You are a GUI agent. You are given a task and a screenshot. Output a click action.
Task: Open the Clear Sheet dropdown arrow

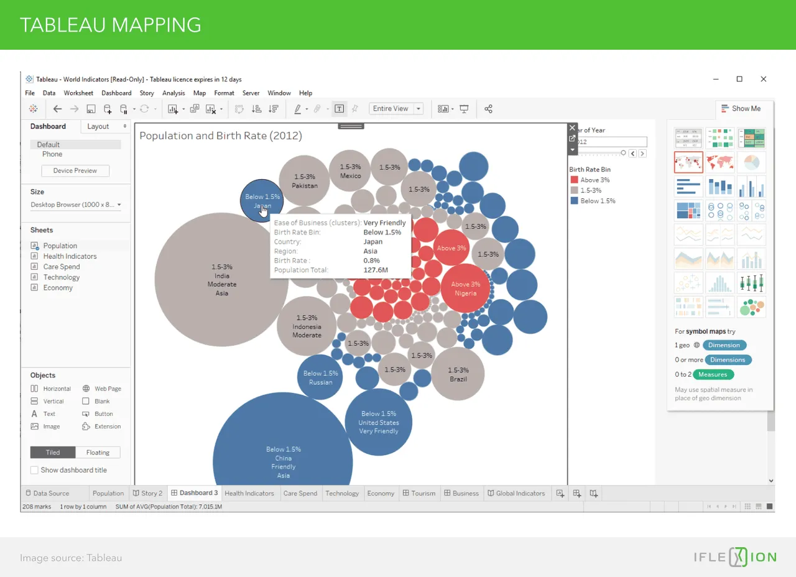pos(221,109)
